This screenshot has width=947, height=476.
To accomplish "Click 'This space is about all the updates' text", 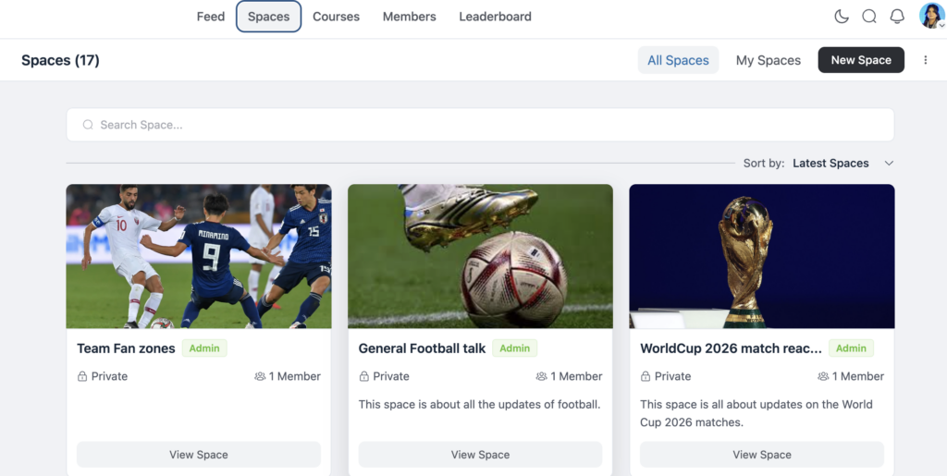I will 480,404.
